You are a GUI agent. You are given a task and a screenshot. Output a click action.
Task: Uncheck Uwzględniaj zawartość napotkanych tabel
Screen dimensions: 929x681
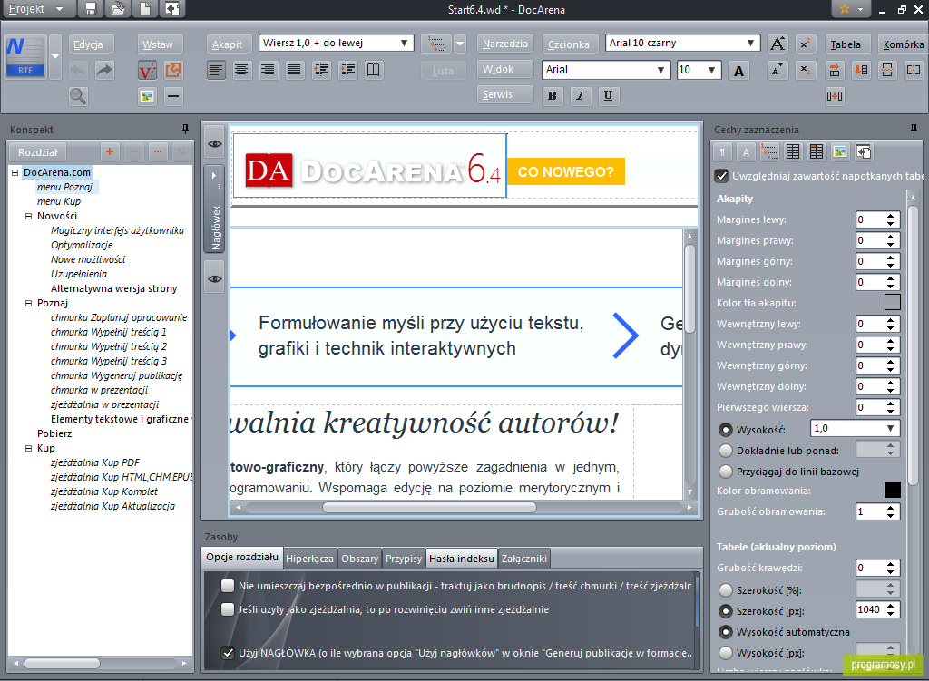pyautogui.click(x=721, y=176)
